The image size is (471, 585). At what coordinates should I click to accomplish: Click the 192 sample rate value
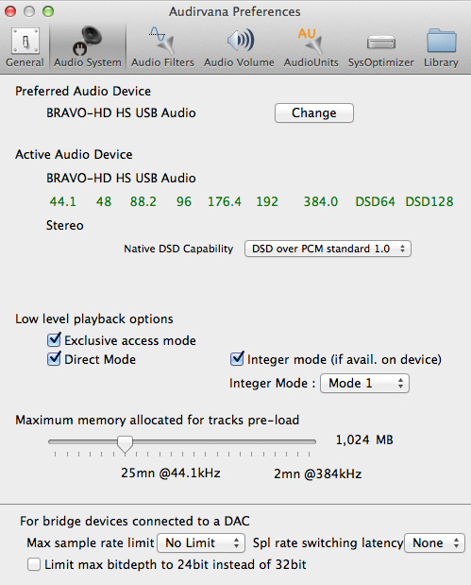tap(267, 201)
